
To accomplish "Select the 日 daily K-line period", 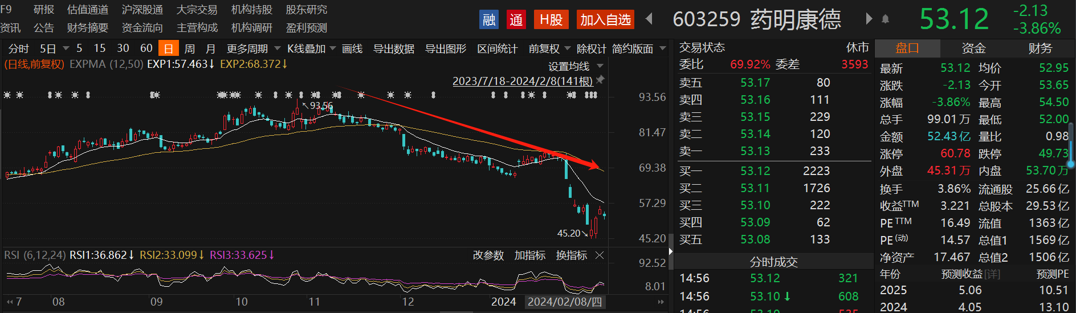I will 169,48.
